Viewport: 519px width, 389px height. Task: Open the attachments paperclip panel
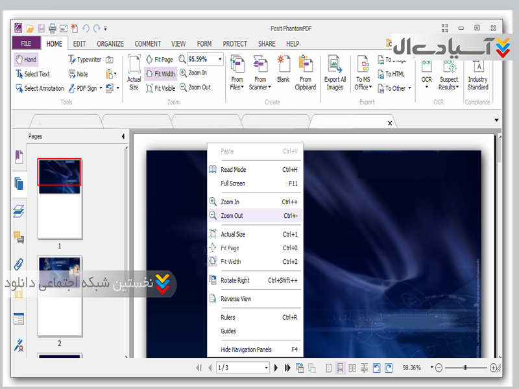(x=19, y=264)
